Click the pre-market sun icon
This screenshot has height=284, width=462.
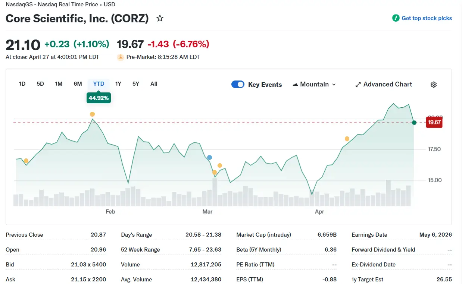click(x=121, y=57)
